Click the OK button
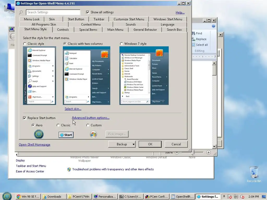The image size is (267, 200). [x=150, y=144]
